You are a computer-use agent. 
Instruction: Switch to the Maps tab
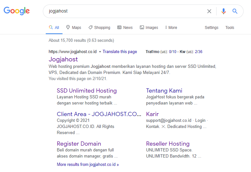[74, 27]
